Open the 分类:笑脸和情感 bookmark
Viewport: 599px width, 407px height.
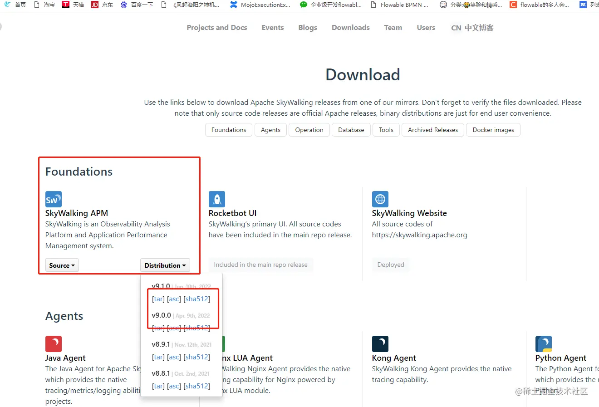(x=471, y=5)
